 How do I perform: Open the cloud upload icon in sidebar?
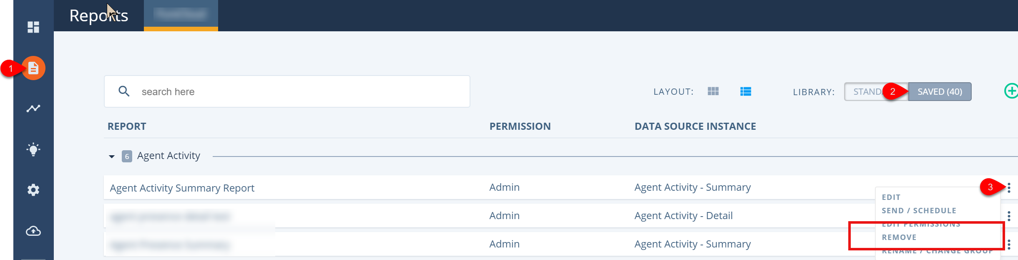33,231
